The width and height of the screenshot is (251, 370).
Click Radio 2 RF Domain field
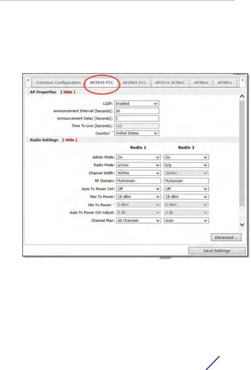186,181
